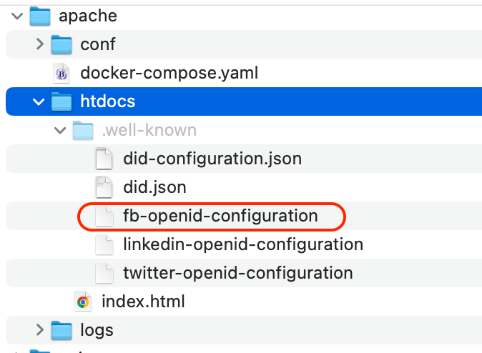Viewport: 482px width, 353px height.
Task: Click the conf folder icon
Action: click(x=62, y=44)
